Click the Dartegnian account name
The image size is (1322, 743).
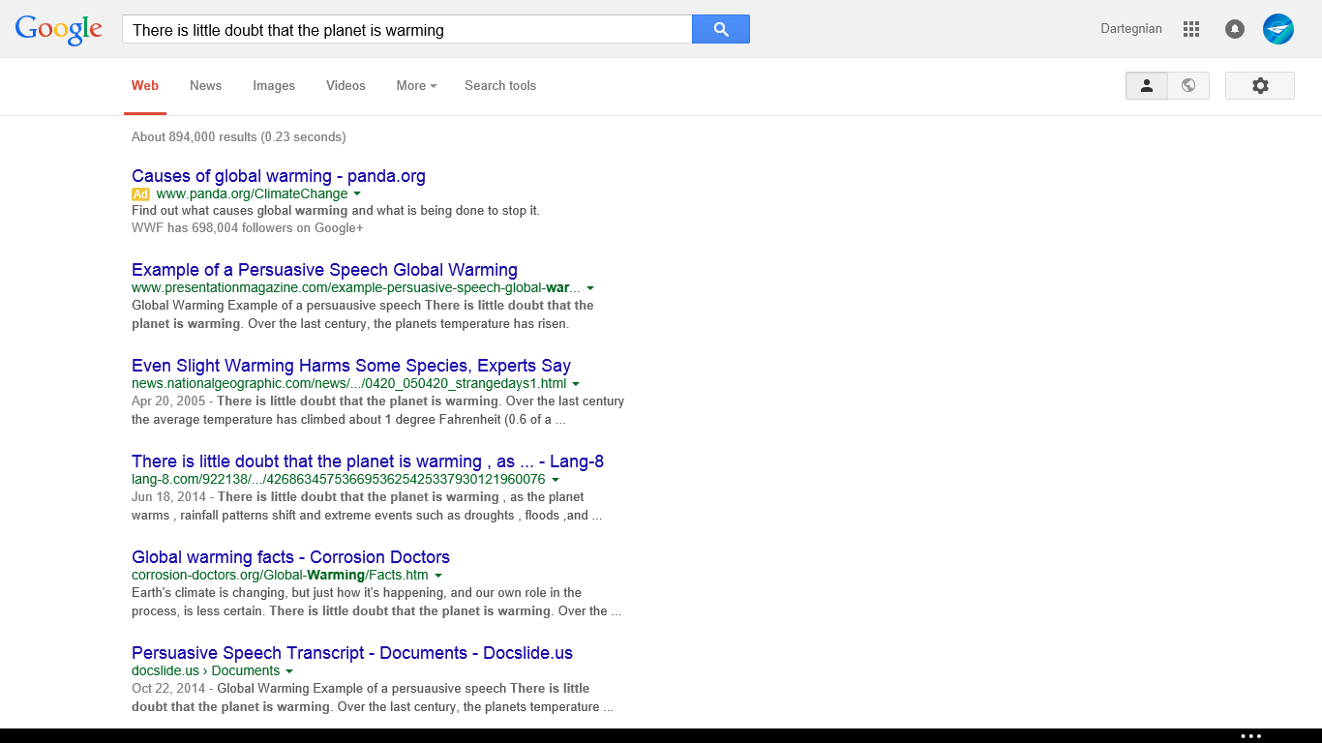pyautogui.click(x=1131, y=29)
